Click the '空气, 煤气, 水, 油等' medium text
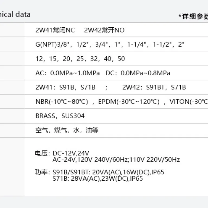The width and height of the screenshot is (208, 208). point(67,130)
